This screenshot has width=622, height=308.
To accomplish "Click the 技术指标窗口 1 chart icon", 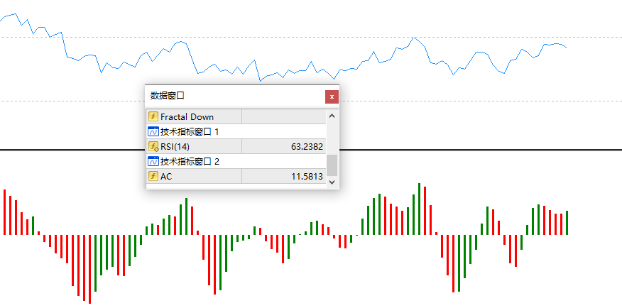I will (x=153, y=131).
